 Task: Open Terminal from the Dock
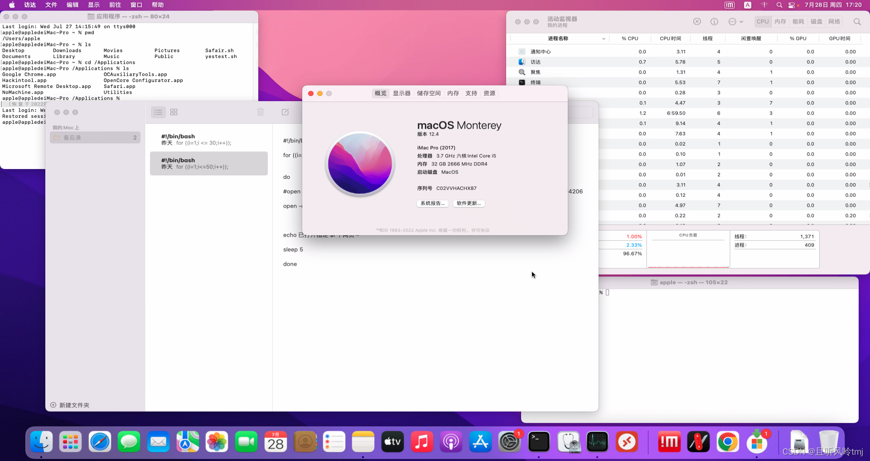pyautogui.click(x=539, y=442)
